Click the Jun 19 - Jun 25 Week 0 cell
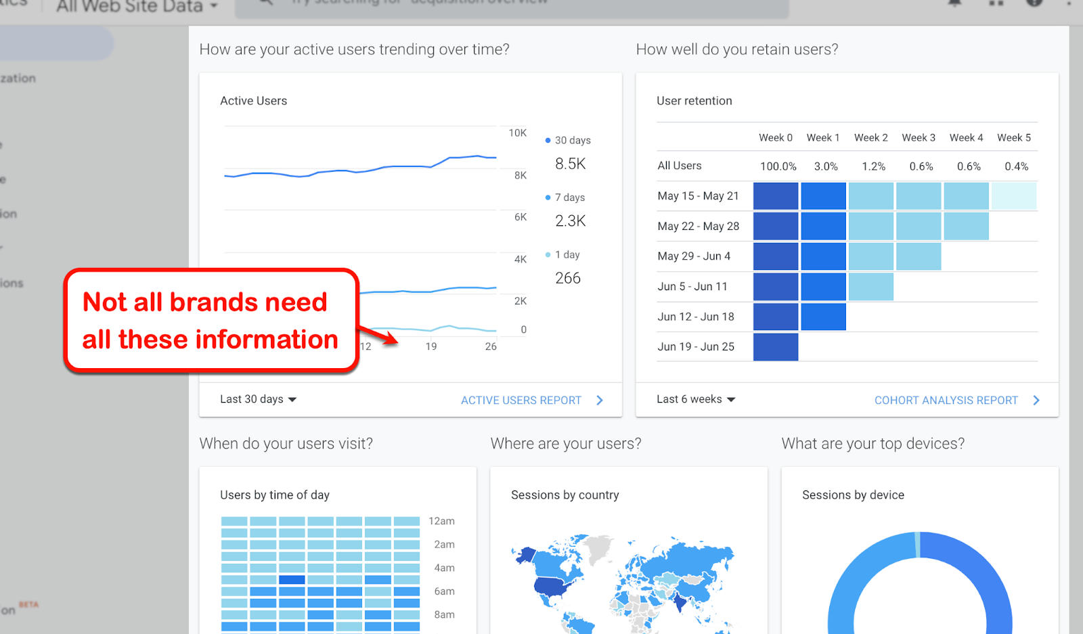The width and height of the screenshot is (1083, 634). coord(776,347)
